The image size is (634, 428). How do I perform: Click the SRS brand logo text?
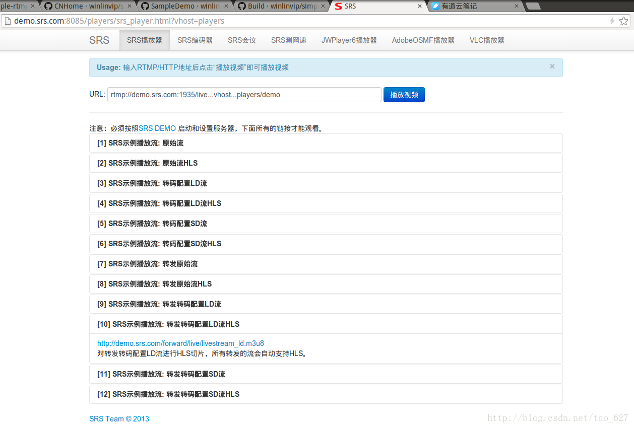point(99,40)
